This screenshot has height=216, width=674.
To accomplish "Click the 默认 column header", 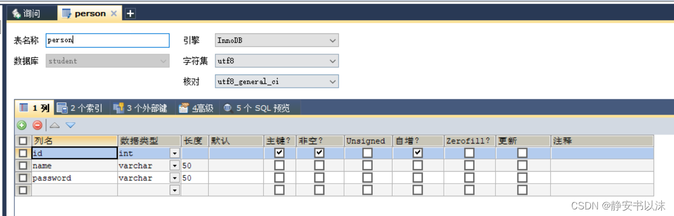I will [236, 141].
